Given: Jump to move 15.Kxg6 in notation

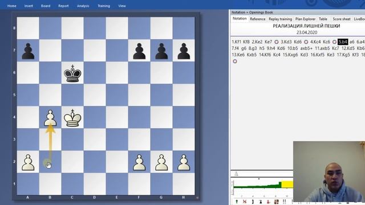Looking at the screenshot, I should coord(290,55).
